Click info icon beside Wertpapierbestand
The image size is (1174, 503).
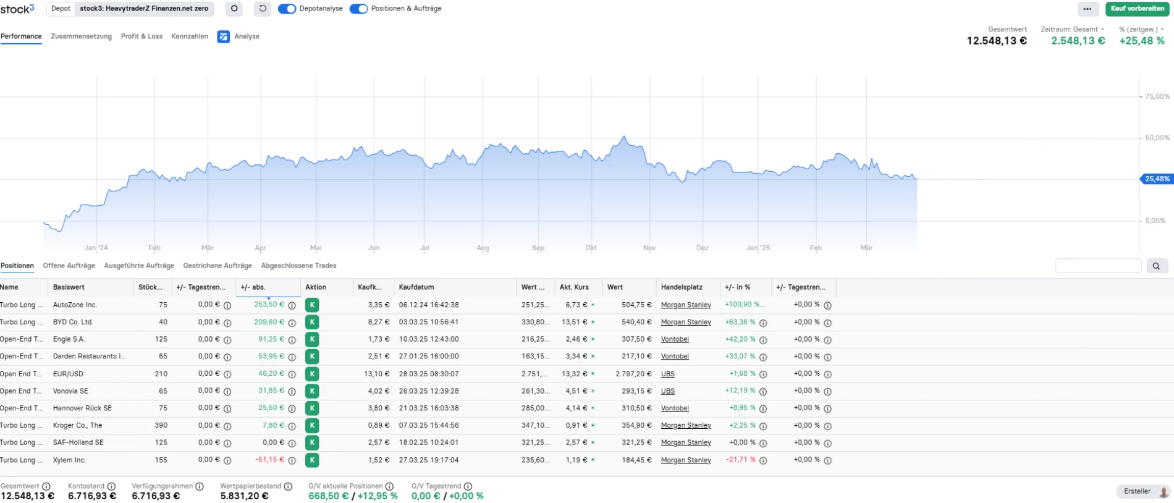click(288, 486)
